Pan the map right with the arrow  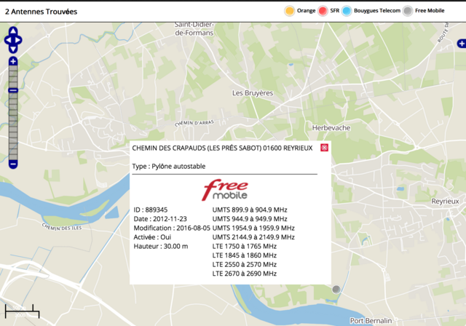tap(18, 40)
